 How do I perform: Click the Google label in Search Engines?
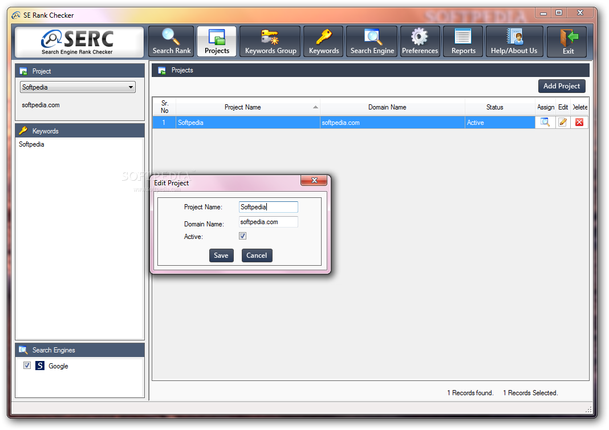58,366
